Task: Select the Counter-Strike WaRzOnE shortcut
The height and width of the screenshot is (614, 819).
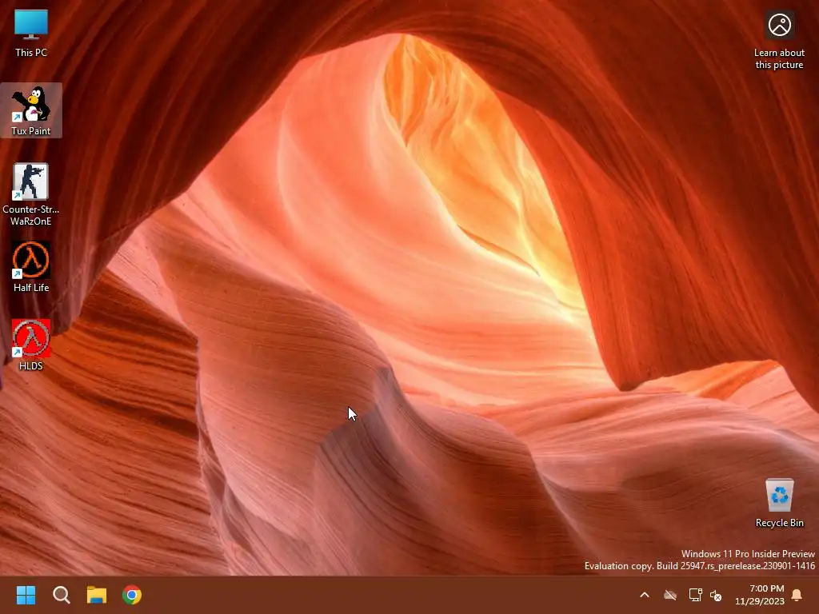Action: click(31, 193)
